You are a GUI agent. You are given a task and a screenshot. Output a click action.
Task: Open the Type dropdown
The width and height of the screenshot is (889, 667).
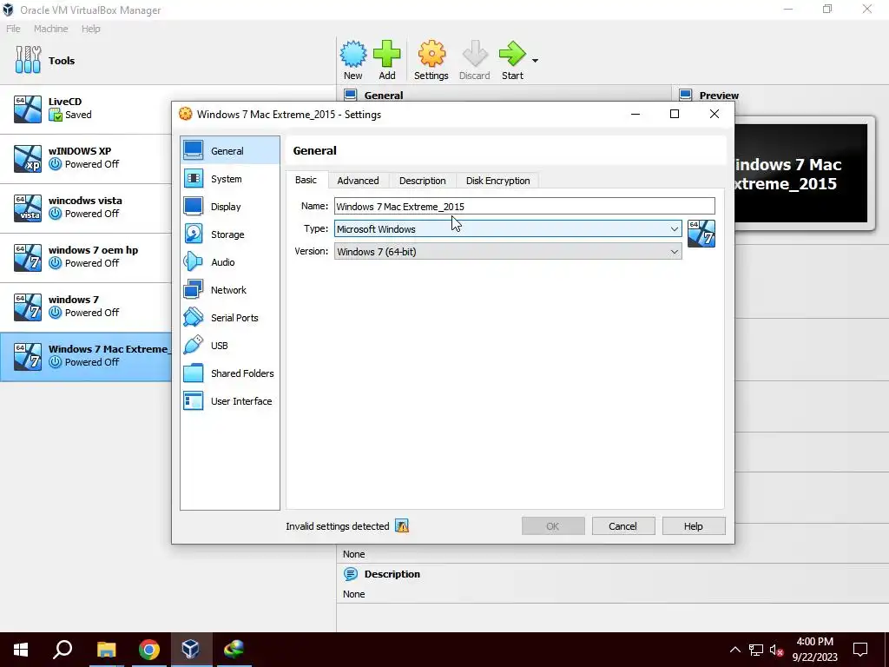[508, 229]
